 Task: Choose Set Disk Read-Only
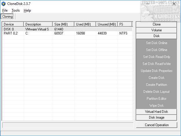pos(156,57)
